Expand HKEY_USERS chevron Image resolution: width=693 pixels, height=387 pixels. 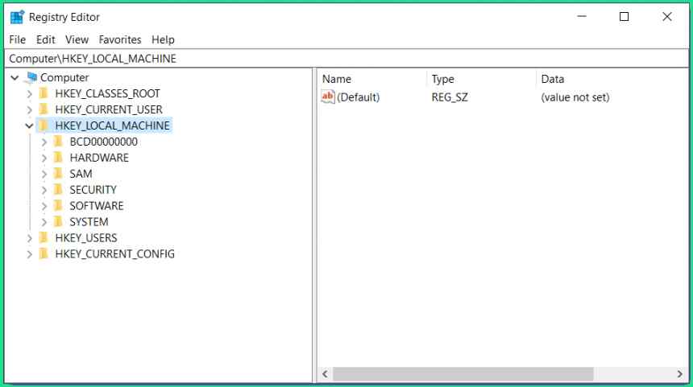pyautogui.click(x=29, y=238)
